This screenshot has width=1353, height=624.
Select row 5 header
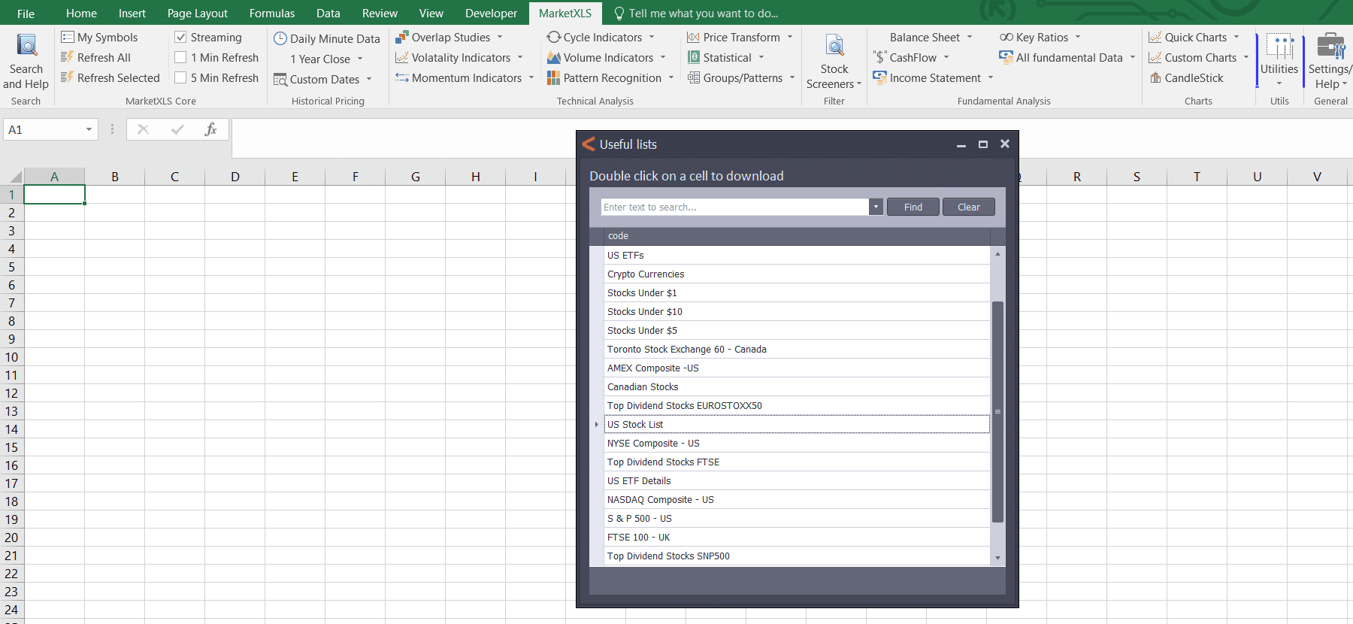coord(11,267)
